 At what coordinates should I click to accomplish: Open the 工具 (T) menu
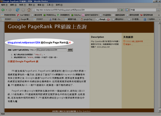50,5
